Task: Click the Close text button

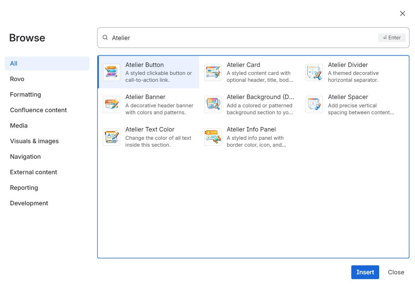Action: pyautogui.click(x=396, y=272)
